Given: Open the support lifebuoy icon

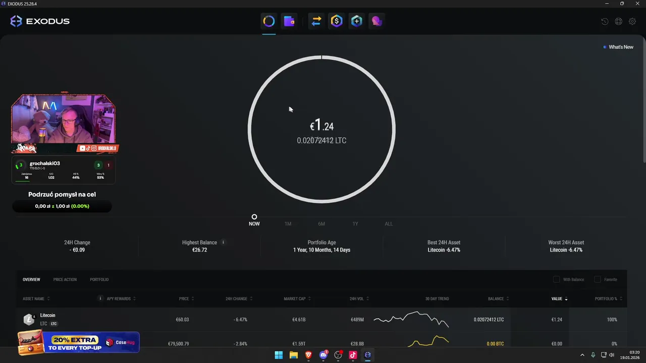Looking at the screenshot, I should coord(618,22).
